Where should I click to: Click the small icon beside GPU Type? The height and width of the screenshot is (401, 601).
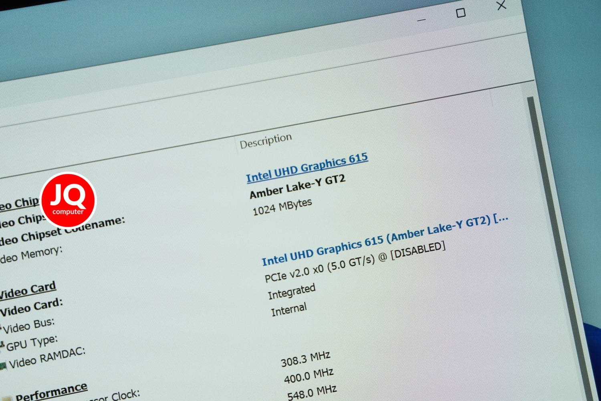click(x=2, y=346)
